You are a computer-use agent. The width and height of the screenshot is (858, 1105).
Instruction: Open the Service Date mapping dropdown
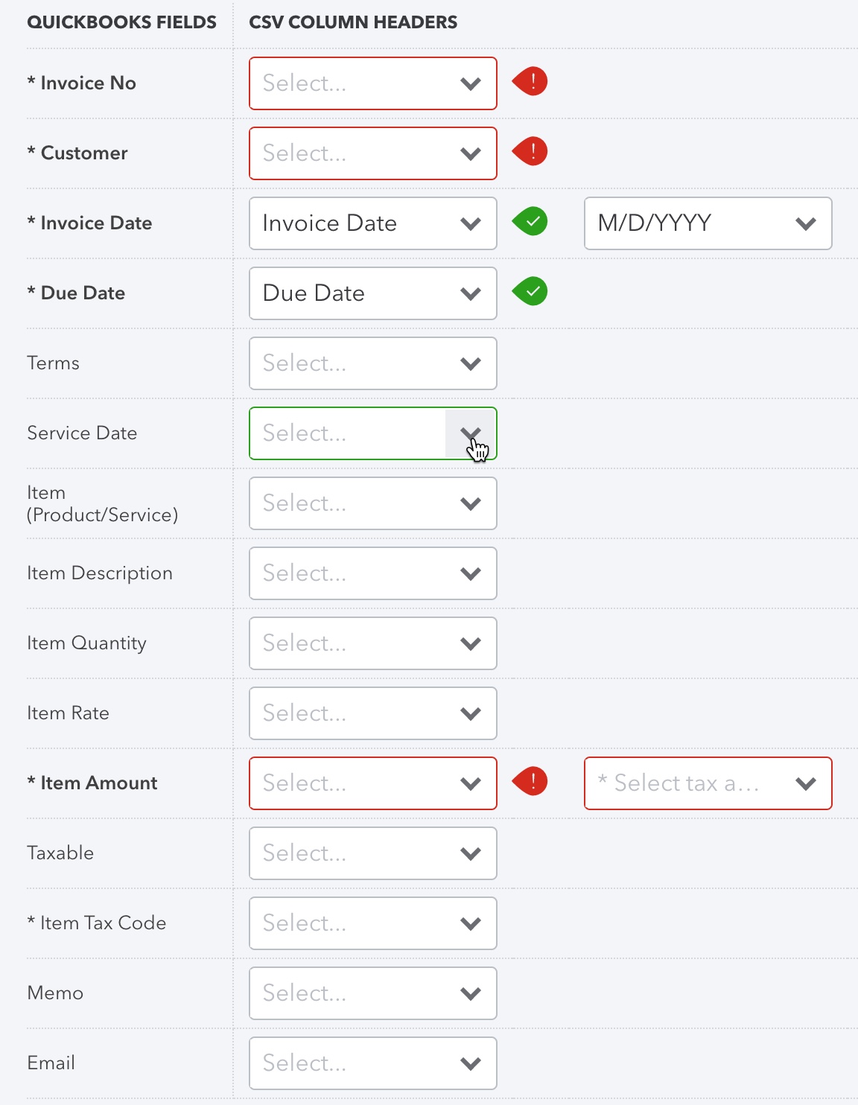372,433
